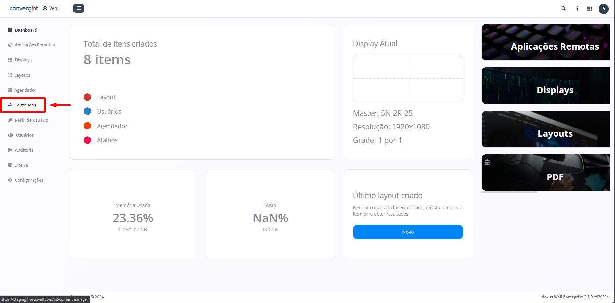Open the user avatar menu
The image size is (615, 303).
pyautogui.click(x=603, y=9)
